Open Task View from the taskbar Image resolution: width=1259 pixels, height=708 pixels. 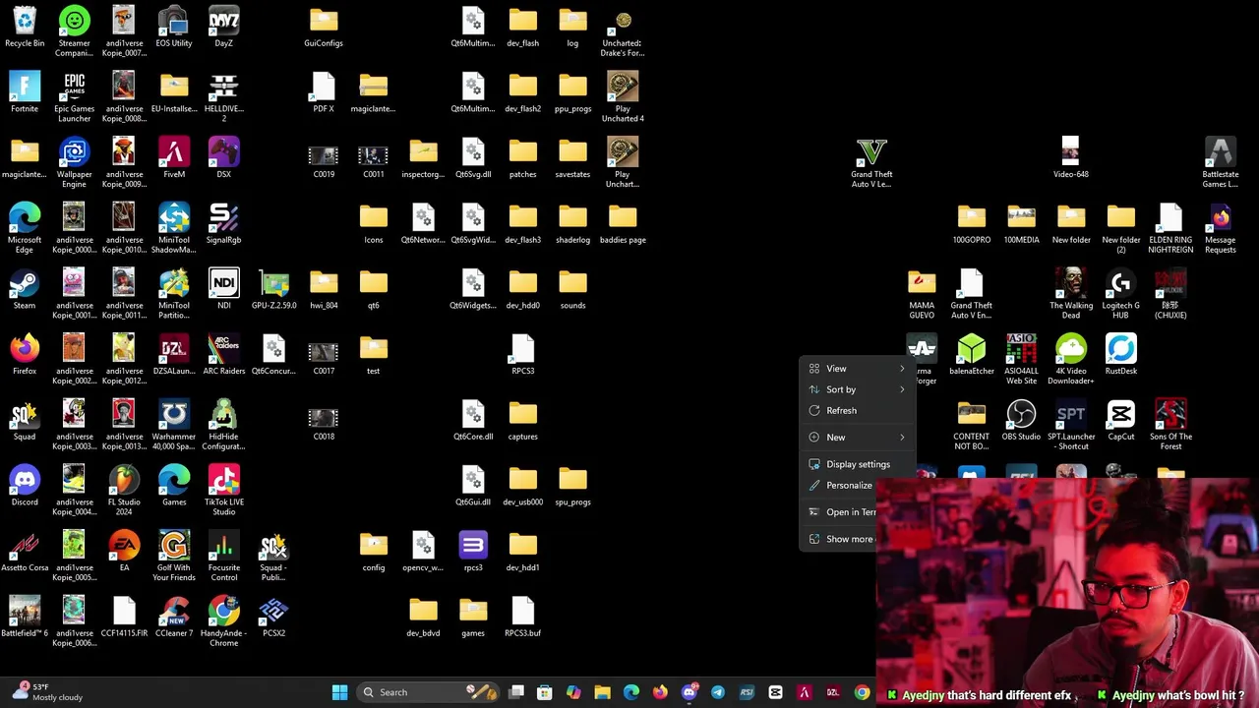click(x=516, y=692)
